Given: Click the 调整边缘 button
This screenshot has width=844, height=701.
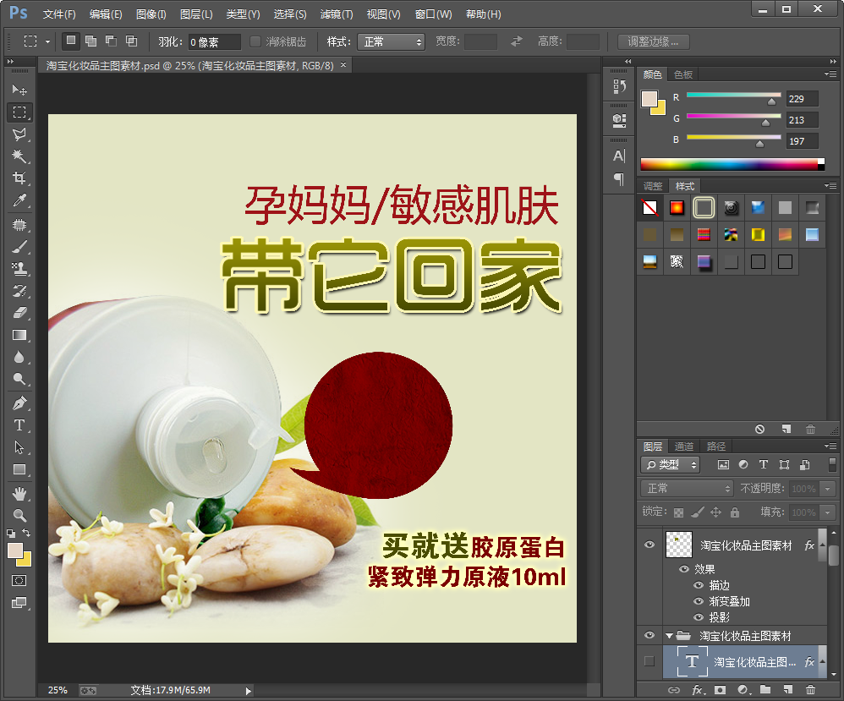Looking at the screenshot, I should point(653,41).
